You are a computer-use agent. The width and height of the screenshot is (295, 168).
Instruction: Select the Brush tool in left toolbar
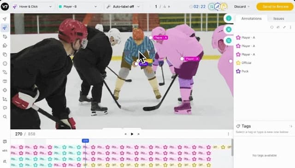[x=5, y=45]
